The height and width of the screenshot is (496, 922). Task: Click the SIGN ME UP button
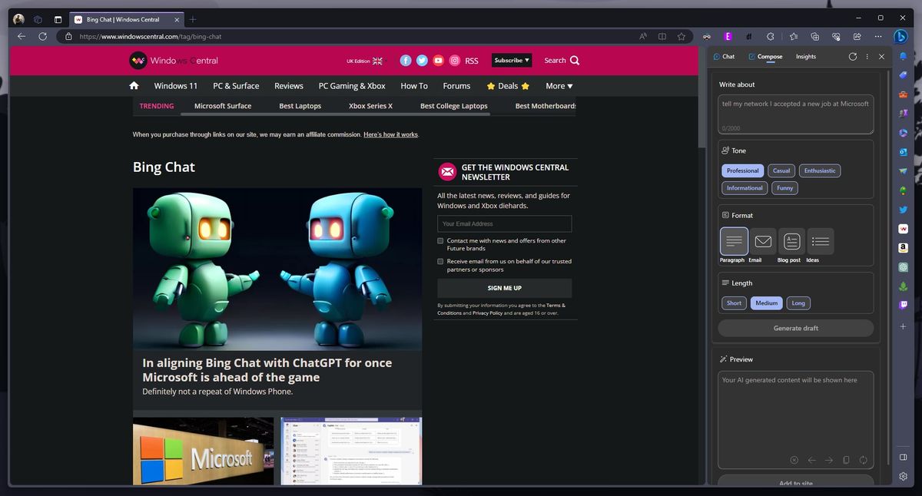click(x=504, y=288)
